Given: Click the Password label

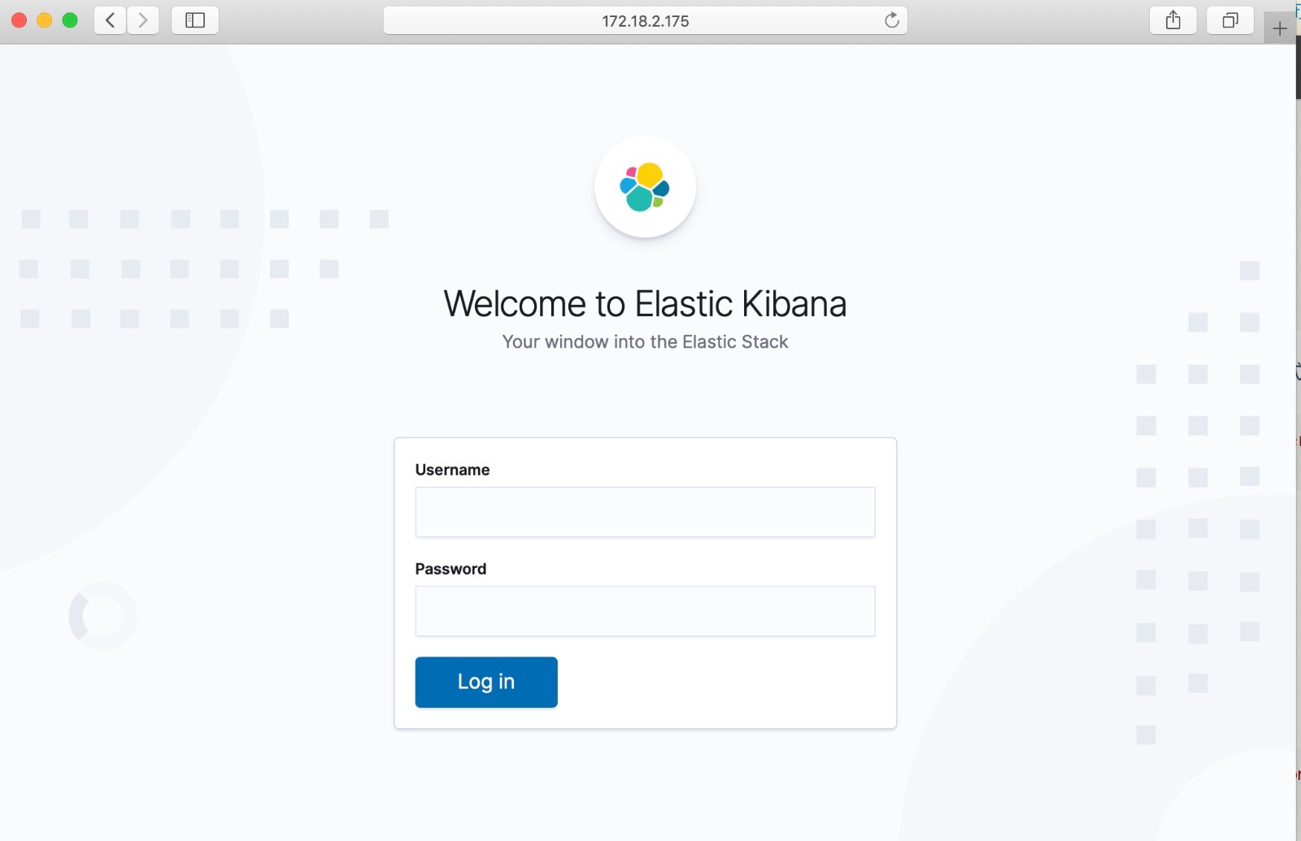Looking at the screenshot, I should [x=450, y=569].
